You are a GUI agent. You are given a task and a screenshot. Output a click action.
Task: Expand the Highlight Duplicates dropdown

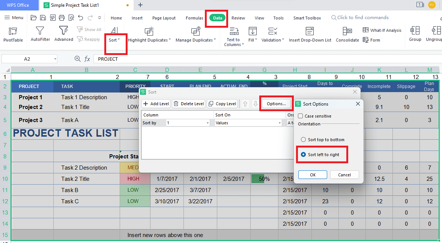click(x=170, y=40)
